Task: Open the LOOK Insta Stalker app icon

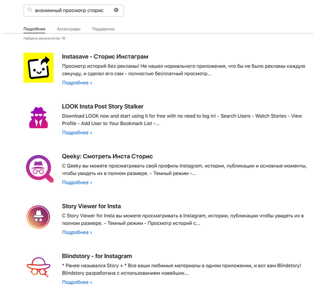Action: pyautogui.click(x=39, y=117)
